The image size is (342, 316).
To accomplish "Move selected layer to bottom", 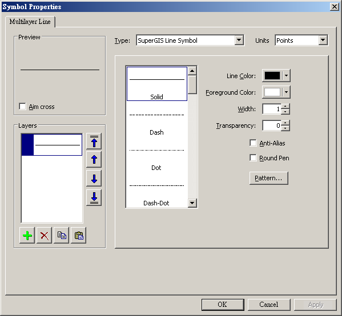I will [94, 198].
